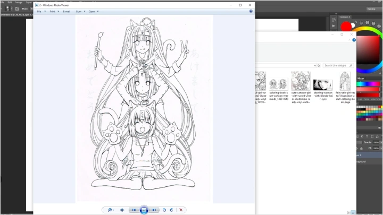The width and height of the screenshot is (383, 215).
Task: Open the Burn menu in Photo Viewer
Action: tap(79, 12)
